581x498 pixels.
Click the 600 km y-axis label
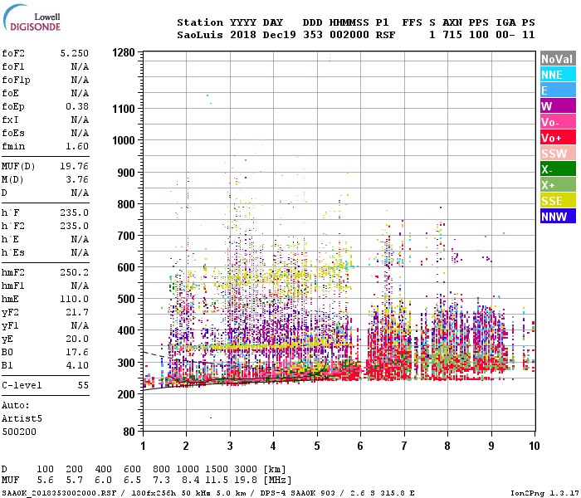[126, 267]
